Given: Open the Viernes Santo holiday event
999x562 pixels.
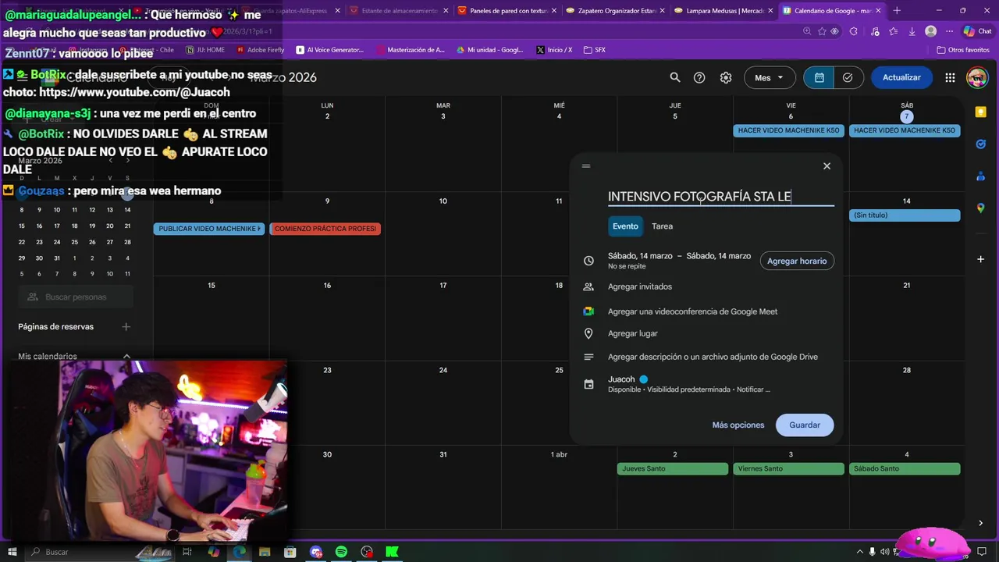Looking at the screenshot, I should [x=788, y=469].
